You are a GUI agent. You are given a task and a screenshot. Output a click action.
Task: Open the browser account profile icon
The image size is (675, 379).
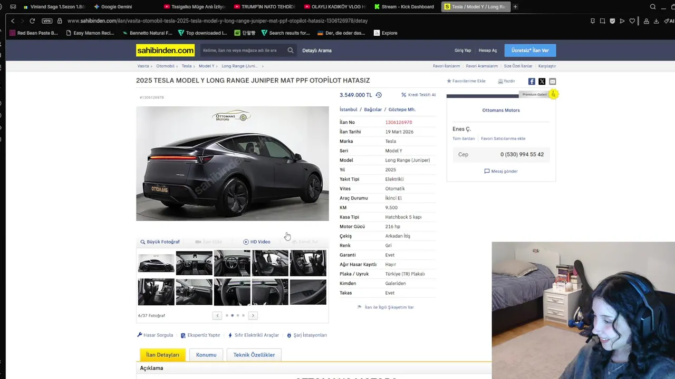pos(646,21)
